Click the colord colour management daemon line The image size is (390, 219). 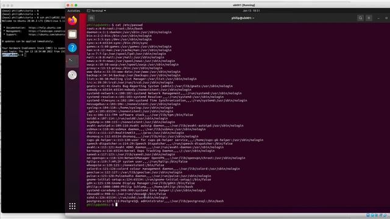tap(163, 169)
